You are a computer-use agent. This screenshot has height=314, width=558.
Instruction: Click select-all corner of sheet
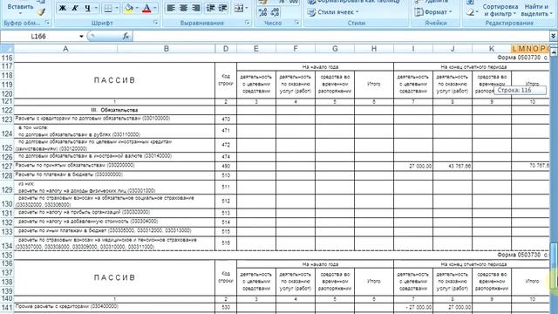[7, 49]
